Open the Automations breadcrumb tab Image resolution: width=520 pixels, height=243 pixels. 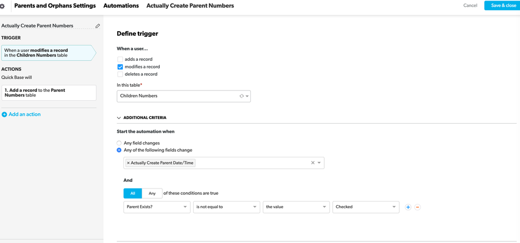pos(121,6)
